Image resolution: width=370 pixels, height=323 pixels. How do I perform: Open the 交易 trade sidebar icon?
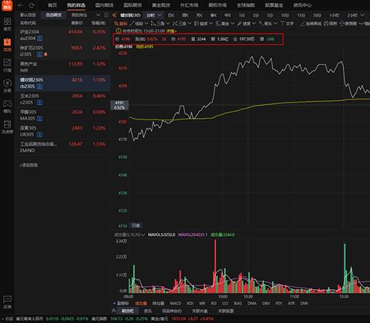tap(7, 86)
